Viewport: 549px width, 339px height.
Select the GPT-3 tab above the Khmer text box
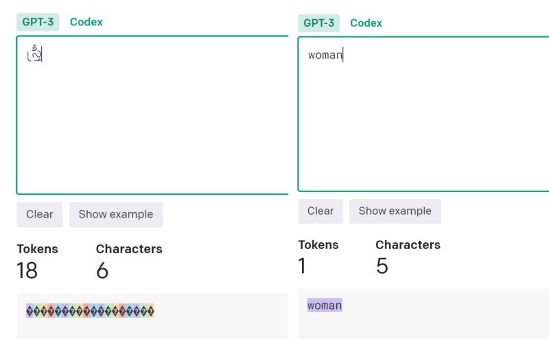coord(38,22)
